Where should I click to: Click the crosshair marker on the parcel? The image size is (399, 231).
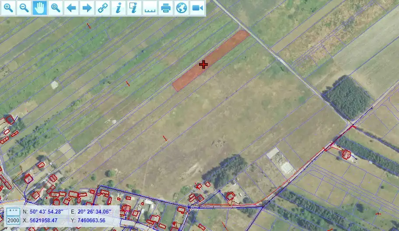(203, 65)
